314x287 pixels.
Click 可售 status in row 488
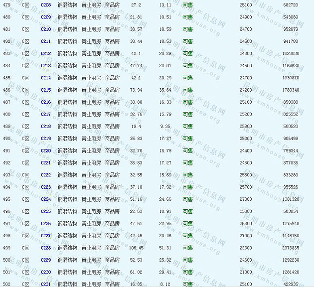click(x=188, y=115)
